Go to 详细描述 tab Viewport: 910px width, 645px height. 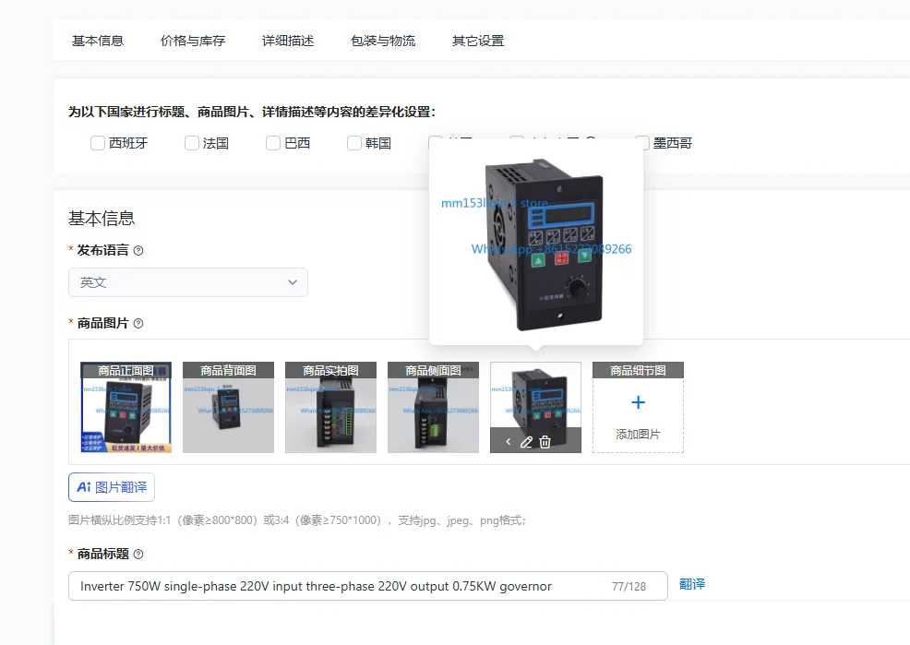288,41
